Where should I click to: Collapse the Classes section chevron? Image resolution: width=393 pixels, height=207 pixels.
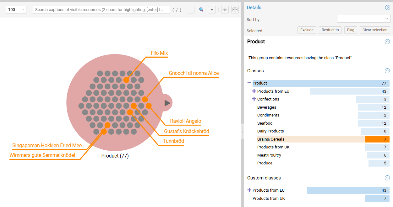click(387, 71)
